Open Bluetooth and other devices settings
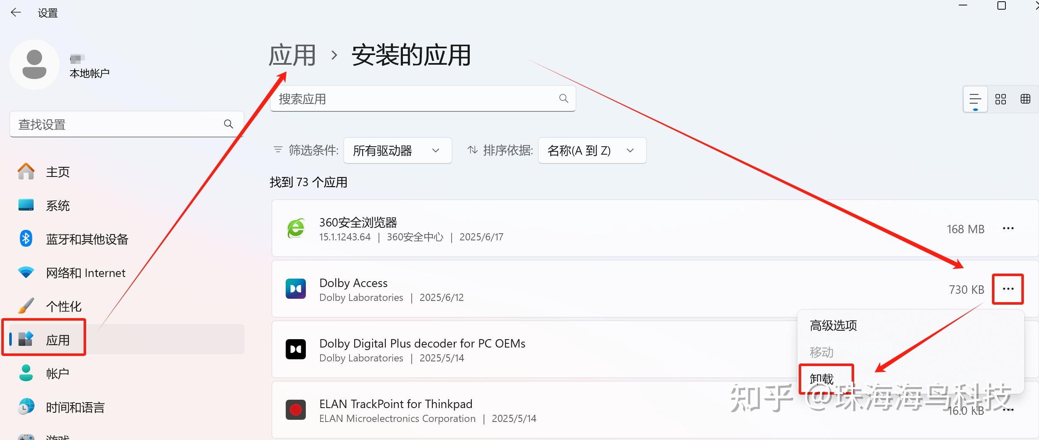Viewport: 1039px width, 440px height. pyautogui.click(x=127, y=239)
